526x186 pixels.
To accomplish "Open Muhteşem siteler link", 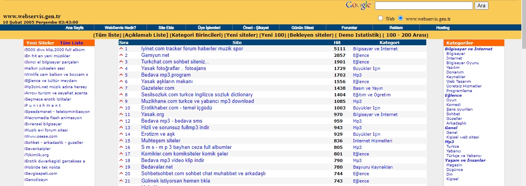I will pyautogui.click(x=161, y=141).
